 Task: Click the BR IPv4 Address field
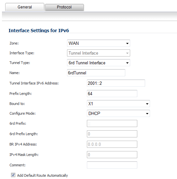pyautogui.click(x=112, y=144)
